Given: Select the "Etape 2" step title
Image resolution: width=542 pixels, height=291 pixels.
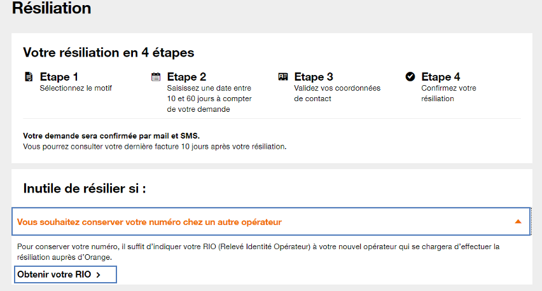Looking at the screenshot, I should 186,77.
